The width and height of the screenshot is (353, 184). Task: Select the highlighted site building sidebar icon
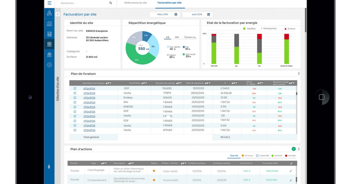click(x=49, y=44)
